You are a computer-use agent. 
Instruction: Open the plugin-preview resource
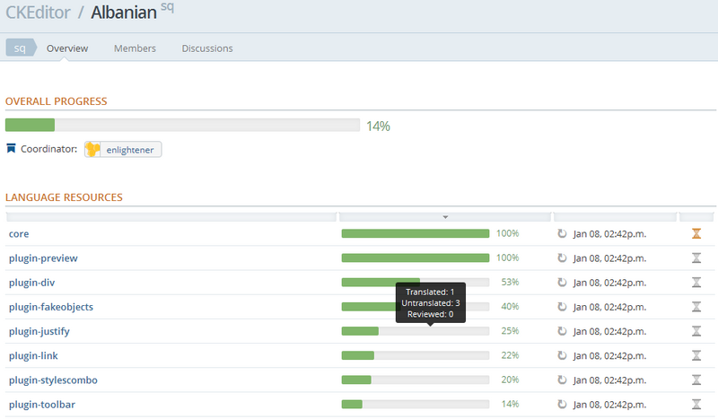[x=43, y=258]
